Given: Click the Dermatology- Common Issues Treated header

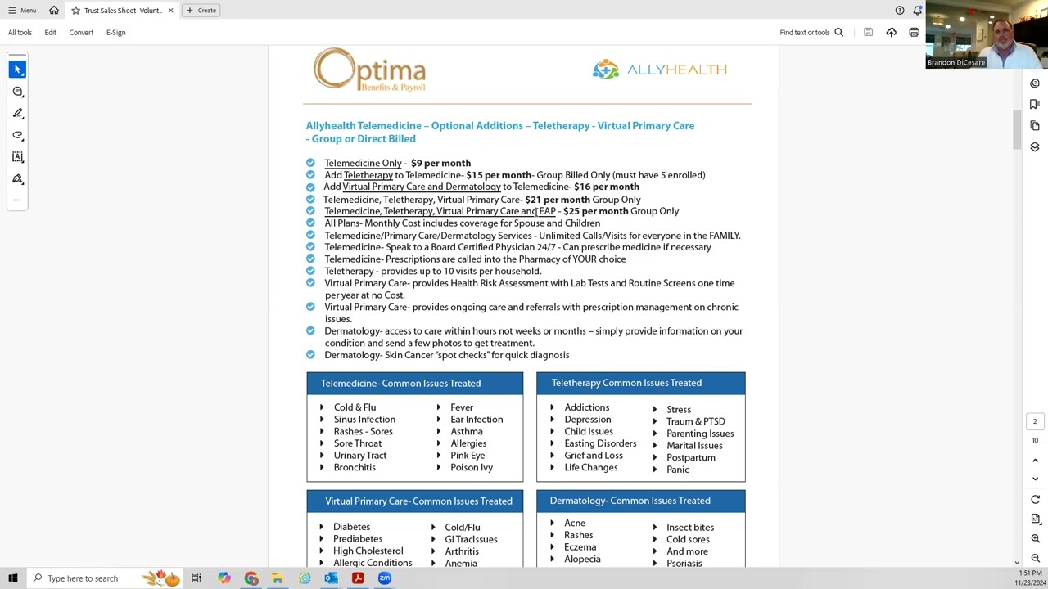Looking at the screenshot, I should [x=641, y=501].
